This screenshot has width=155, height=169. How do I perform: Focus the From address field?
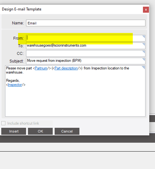86,38
